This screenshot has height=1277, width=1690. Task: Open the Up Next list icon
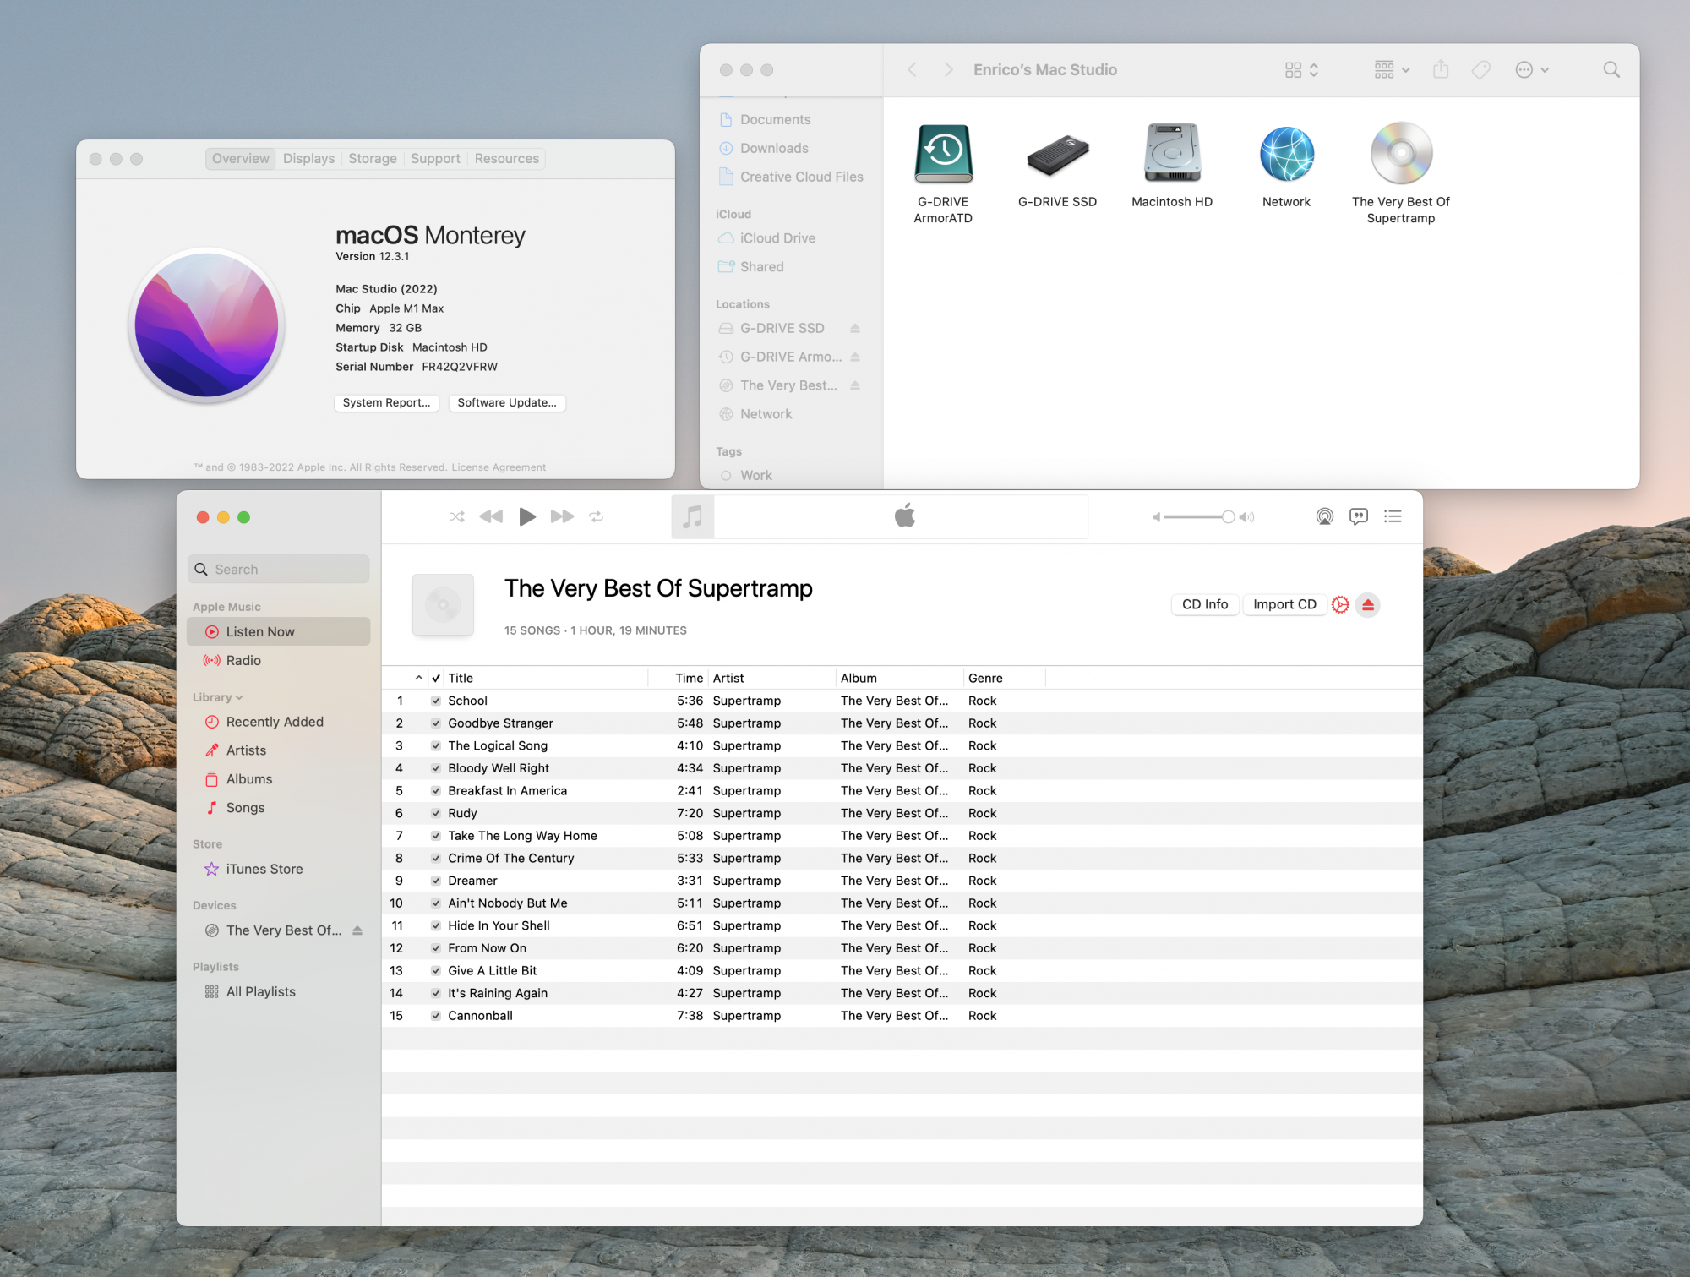pyautogui.click(x=1393, y=516)
